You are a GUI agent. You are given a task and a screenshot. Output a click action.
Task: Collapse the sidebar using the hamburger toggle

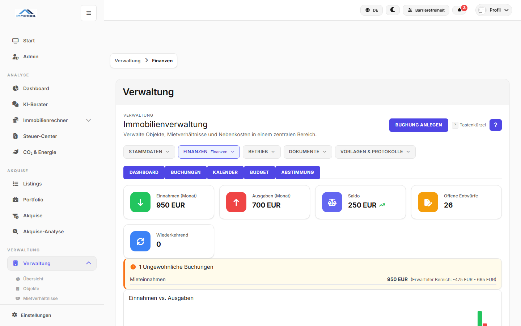coord(88,13)
